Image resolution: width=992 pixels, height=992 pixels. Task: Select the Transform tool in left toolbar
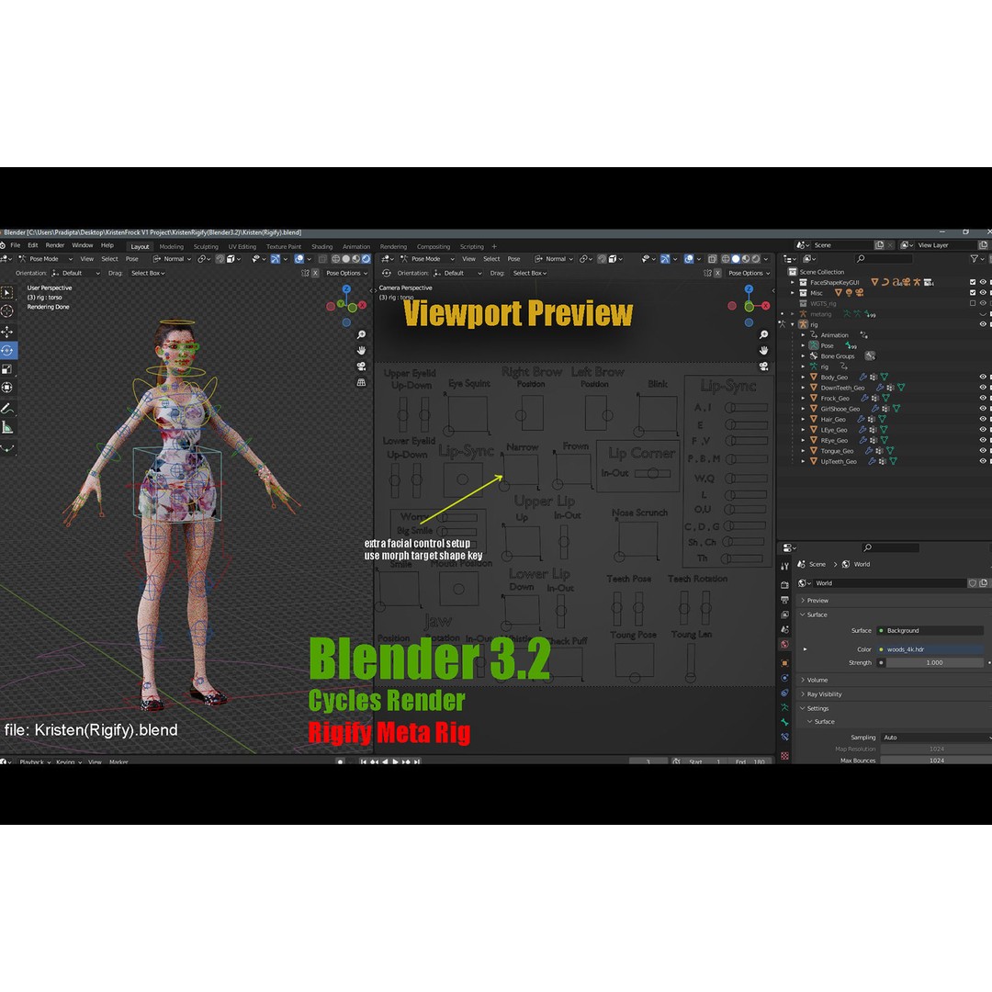coord(7,388)
